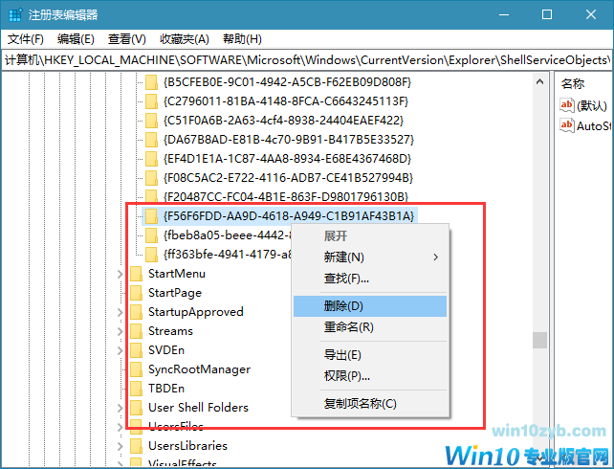
Task: Click the Streams folder icon
Action: point(136,331)
